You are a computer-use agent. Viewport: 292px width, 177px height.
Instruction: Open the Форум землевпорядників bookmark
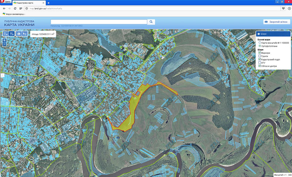[x=14, y=14]
